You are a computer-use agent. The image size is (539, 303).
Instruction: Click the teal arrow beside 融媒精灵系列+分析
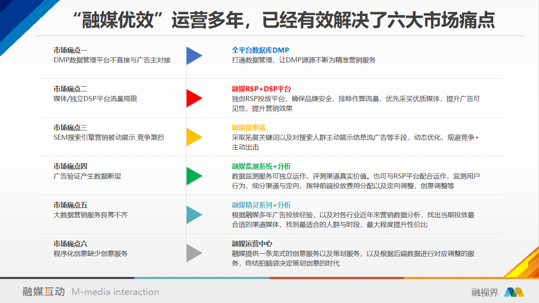tap(194, 215)
